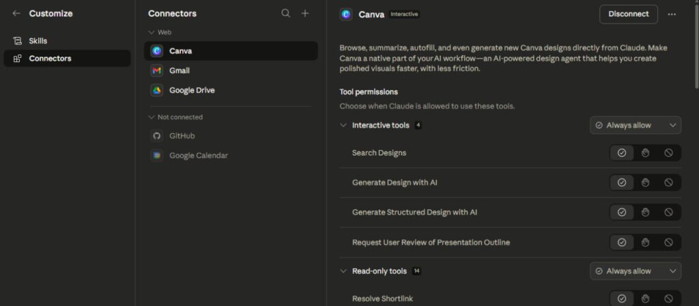
Task: Set Generate Design with AI to needs approval
Action: (x=645, y=183)
